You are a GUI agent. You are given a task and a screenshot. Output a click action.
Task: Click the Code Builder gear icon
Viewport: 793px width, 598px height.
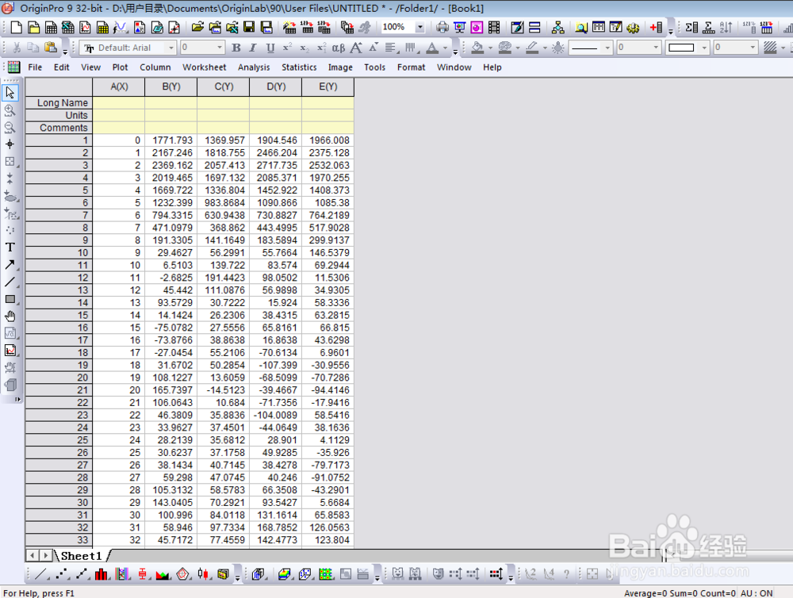click(x=633, y=27)
